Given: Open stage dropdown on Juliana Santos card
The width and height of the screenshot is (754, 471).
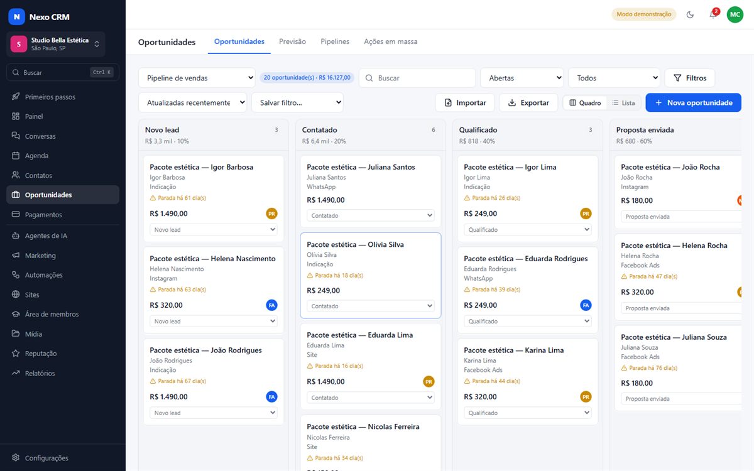Looking at the screenshot, I should coord(371,215).
